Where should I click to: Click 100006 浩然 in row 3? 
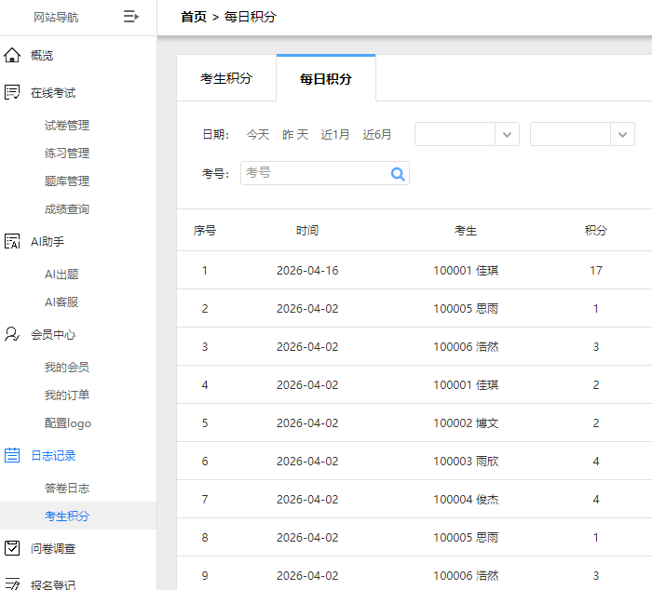click(x=466, y=346)
